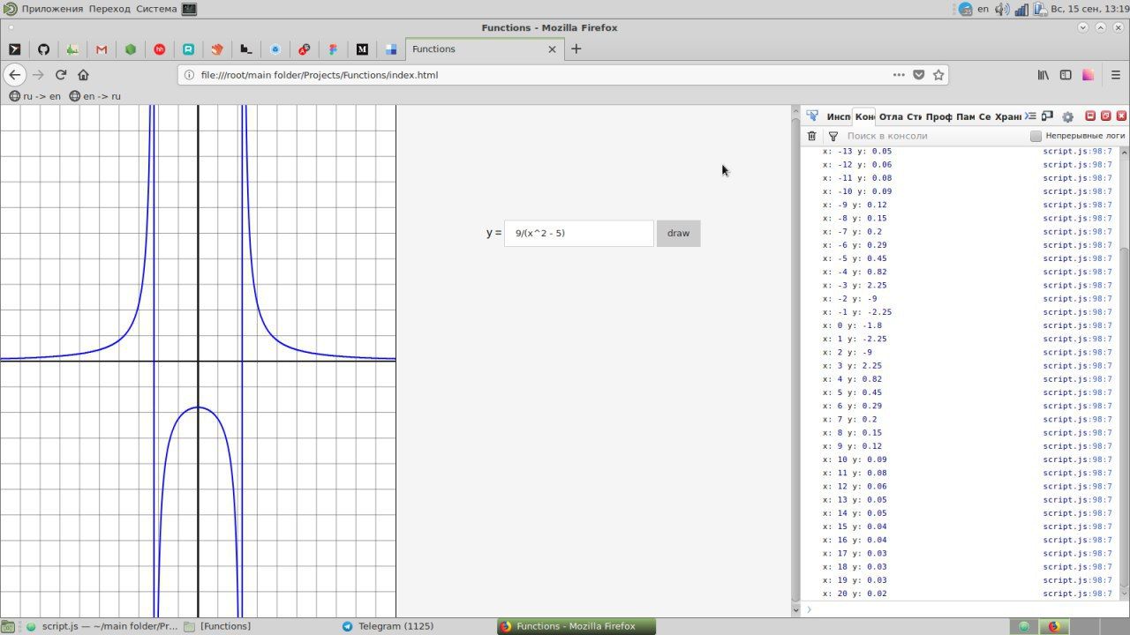Switch to the Инспектор devtools tab
Viewport: 1130px width, 635px height.
[838, 116]
